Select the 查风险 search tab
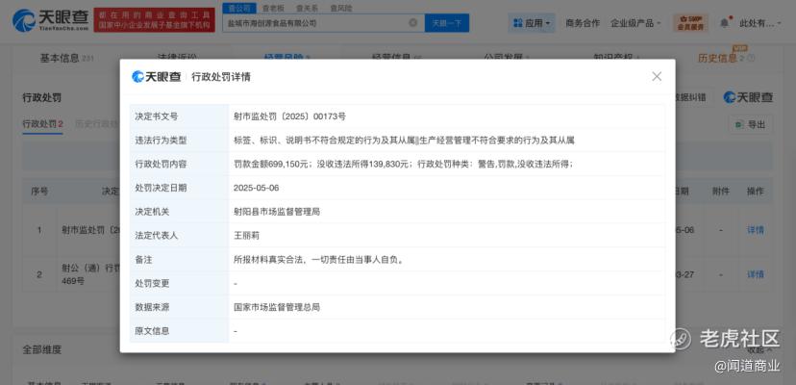The image size is (796, 385). click(x=340, y=8)
